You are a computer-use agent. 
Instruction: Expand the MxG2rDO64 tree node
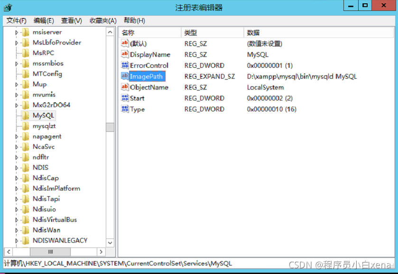[17, 105]
